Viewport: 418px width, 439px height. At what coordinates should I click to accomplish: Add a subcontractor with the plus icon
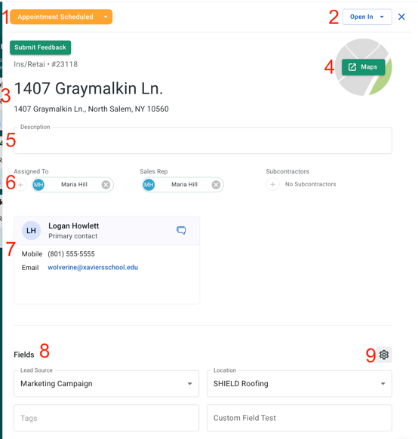tap(272, 185)
